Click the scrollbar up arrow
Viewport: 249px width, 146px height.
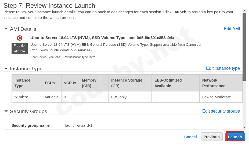click(x=244, y=11)
